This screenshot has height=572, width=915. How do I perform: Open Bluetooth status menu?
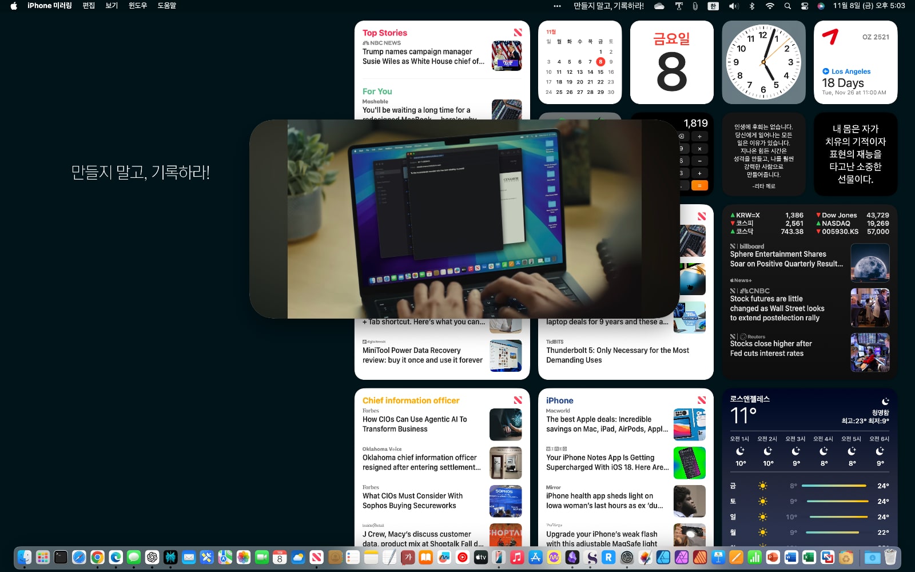click(752, 6)
